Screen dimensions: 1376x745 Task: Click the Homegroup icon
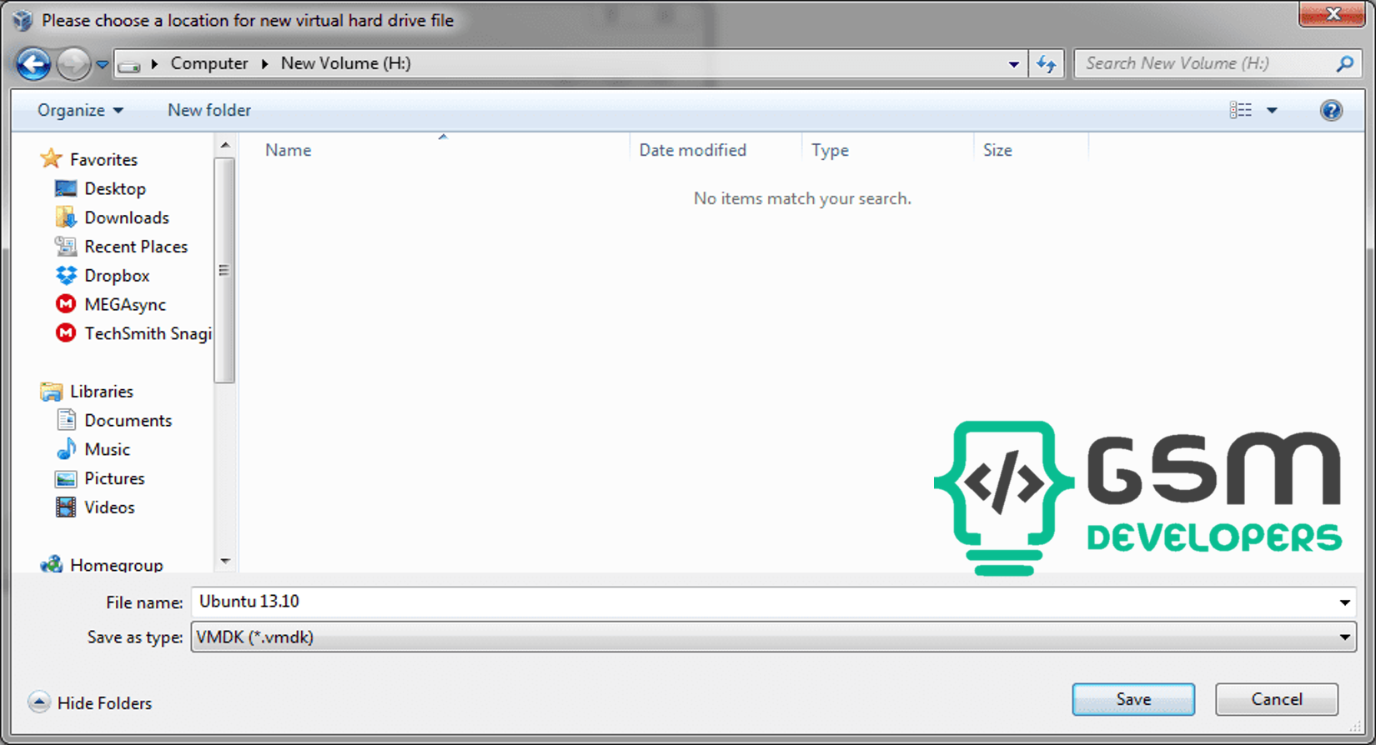51,564
